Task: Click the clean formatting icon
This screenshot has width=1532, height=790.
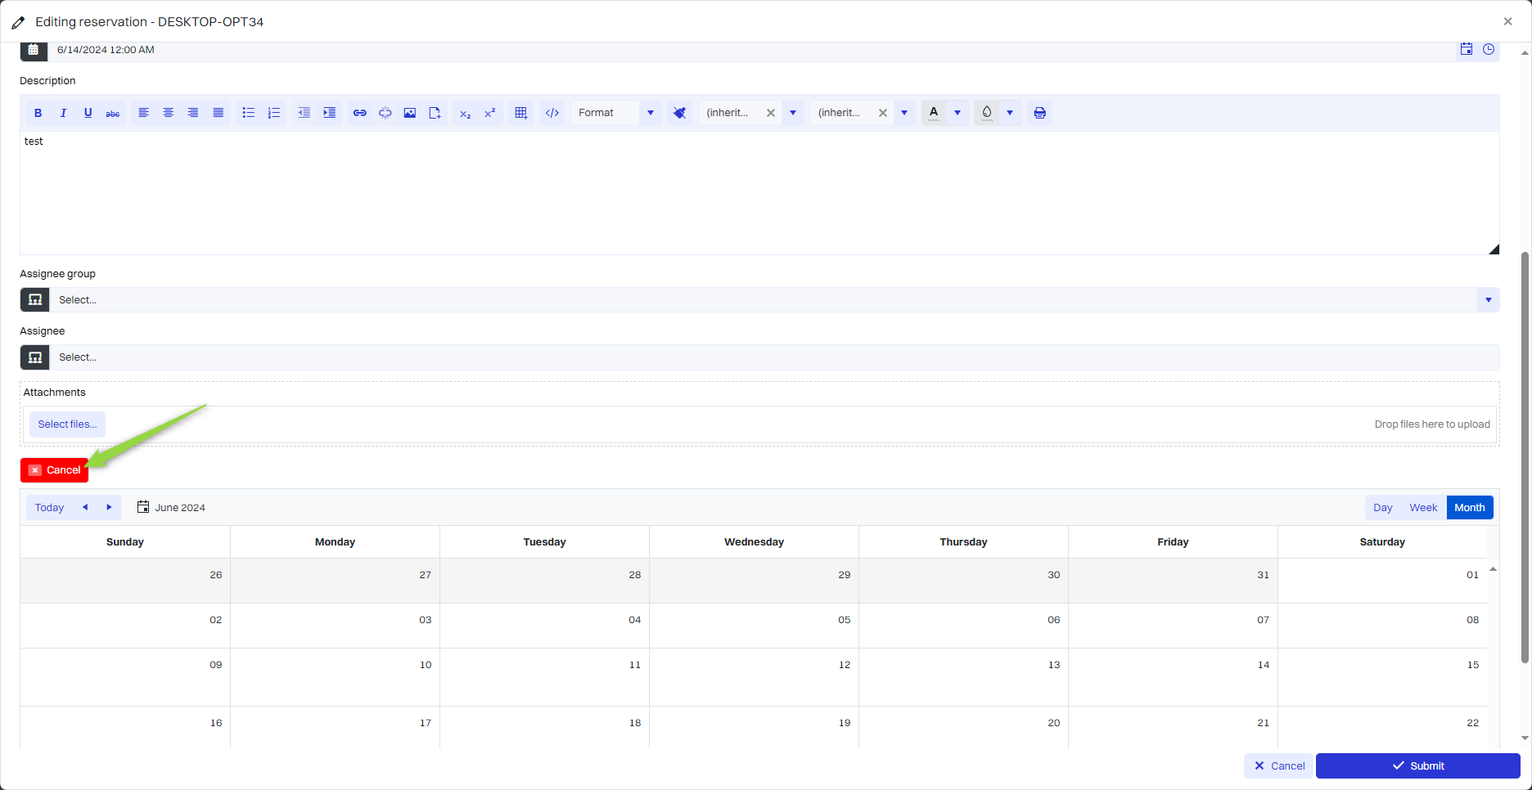Action: 679,113
